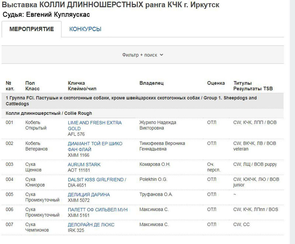This screenshot has width=295, height=244.
Task: Open the ДЕЛИЦИЯ ДАРИНА dog link
Action: pyautogui.click(x=89, y=195)
